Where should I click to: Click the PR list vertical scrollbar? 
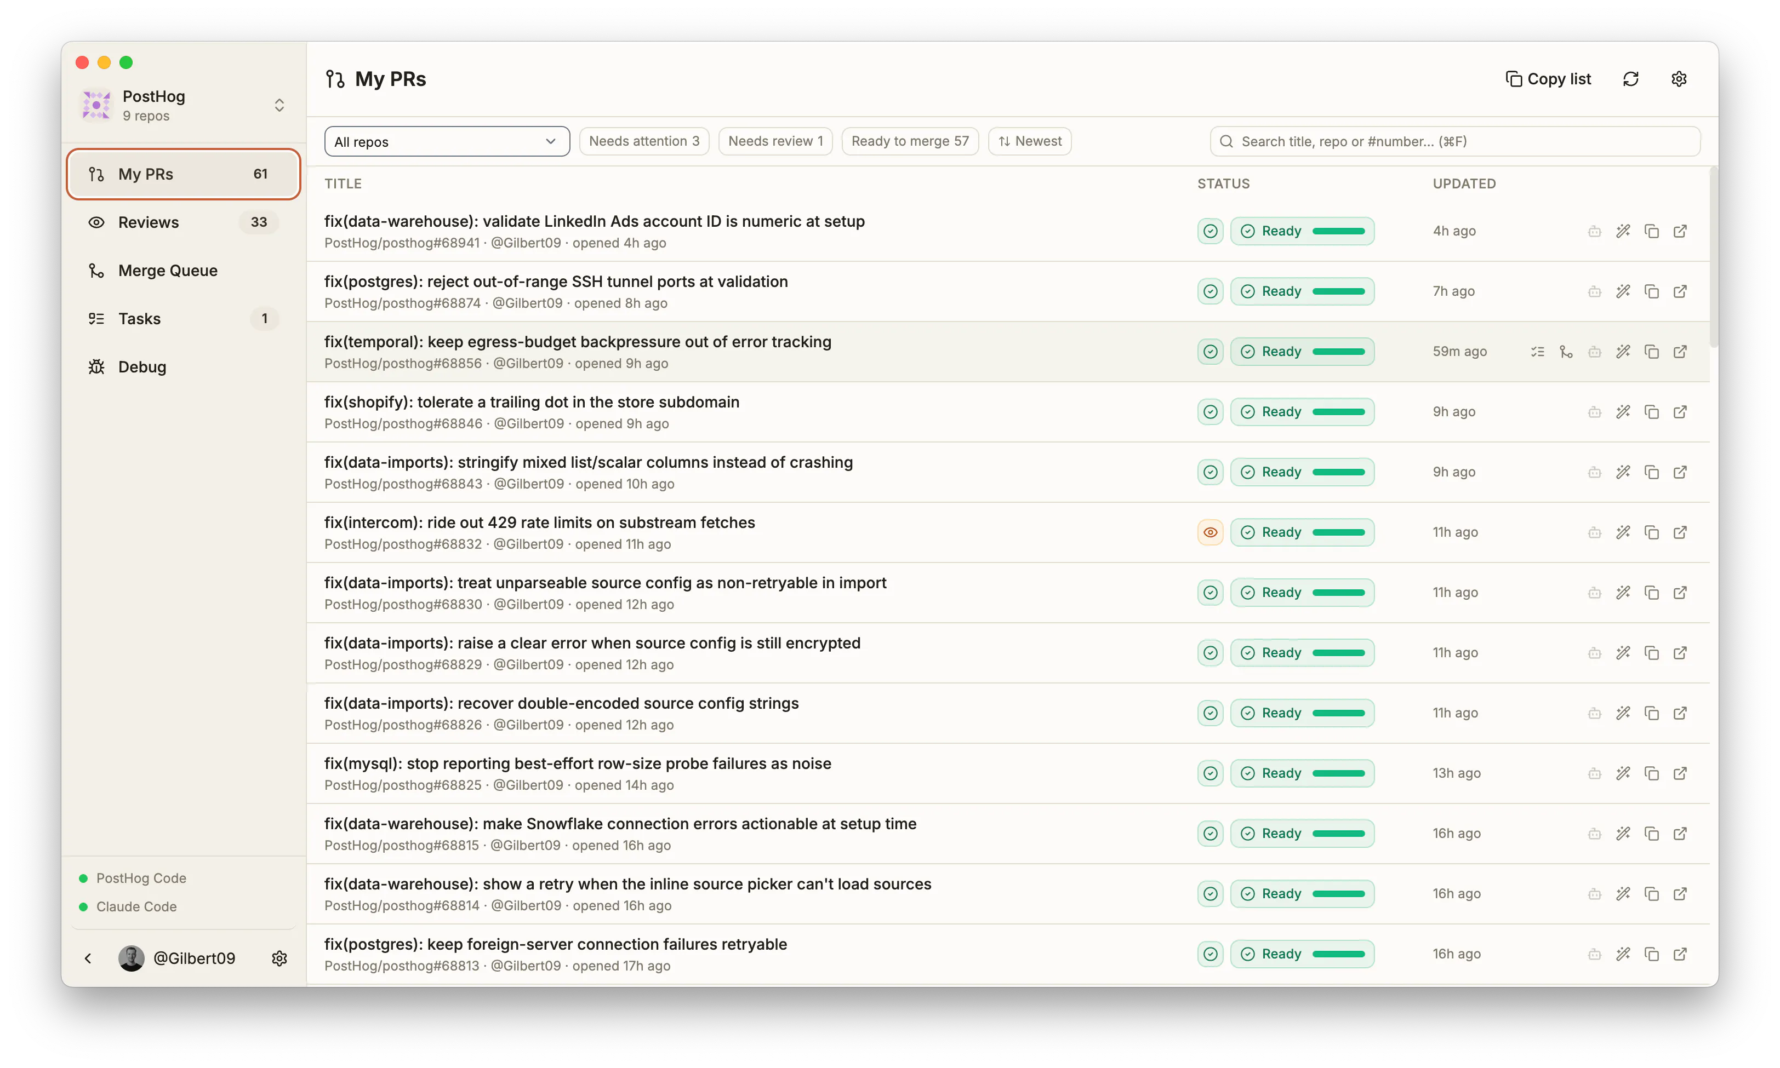coord(1714,257)
